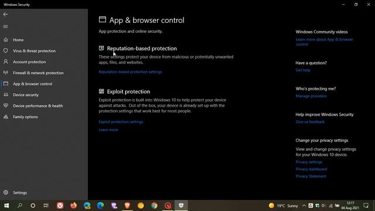Go to Firewall & network protection
This screenshot has height=211, width=375.
[38, 73]
